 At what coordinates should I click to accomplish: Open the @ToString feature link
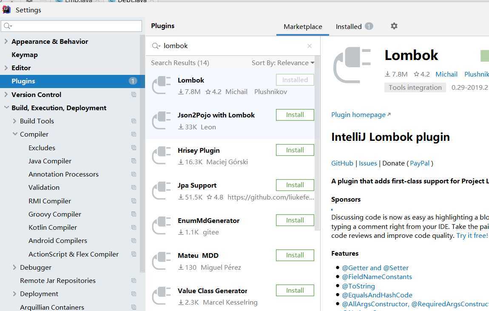[x=358, y=286]
